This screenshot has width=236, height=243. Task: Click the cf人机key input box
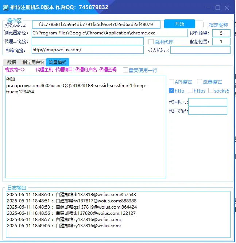200,50
